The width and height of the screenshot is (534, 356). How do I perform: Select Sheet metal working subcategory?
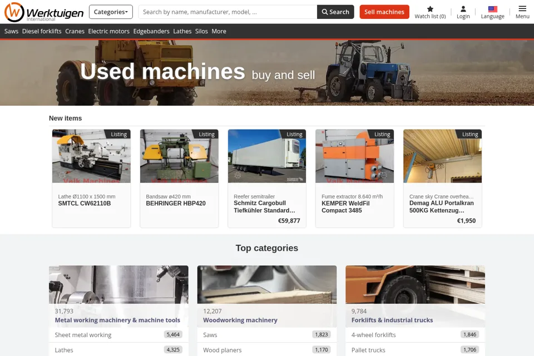point(118,335)
